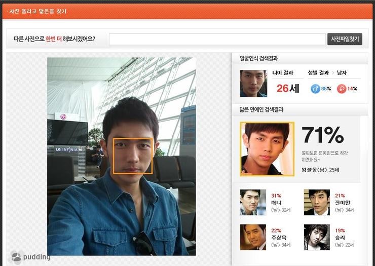Viewport: 375px width, 266px height.
Task: Click the 26세 age result
Action: pos(288,89)
